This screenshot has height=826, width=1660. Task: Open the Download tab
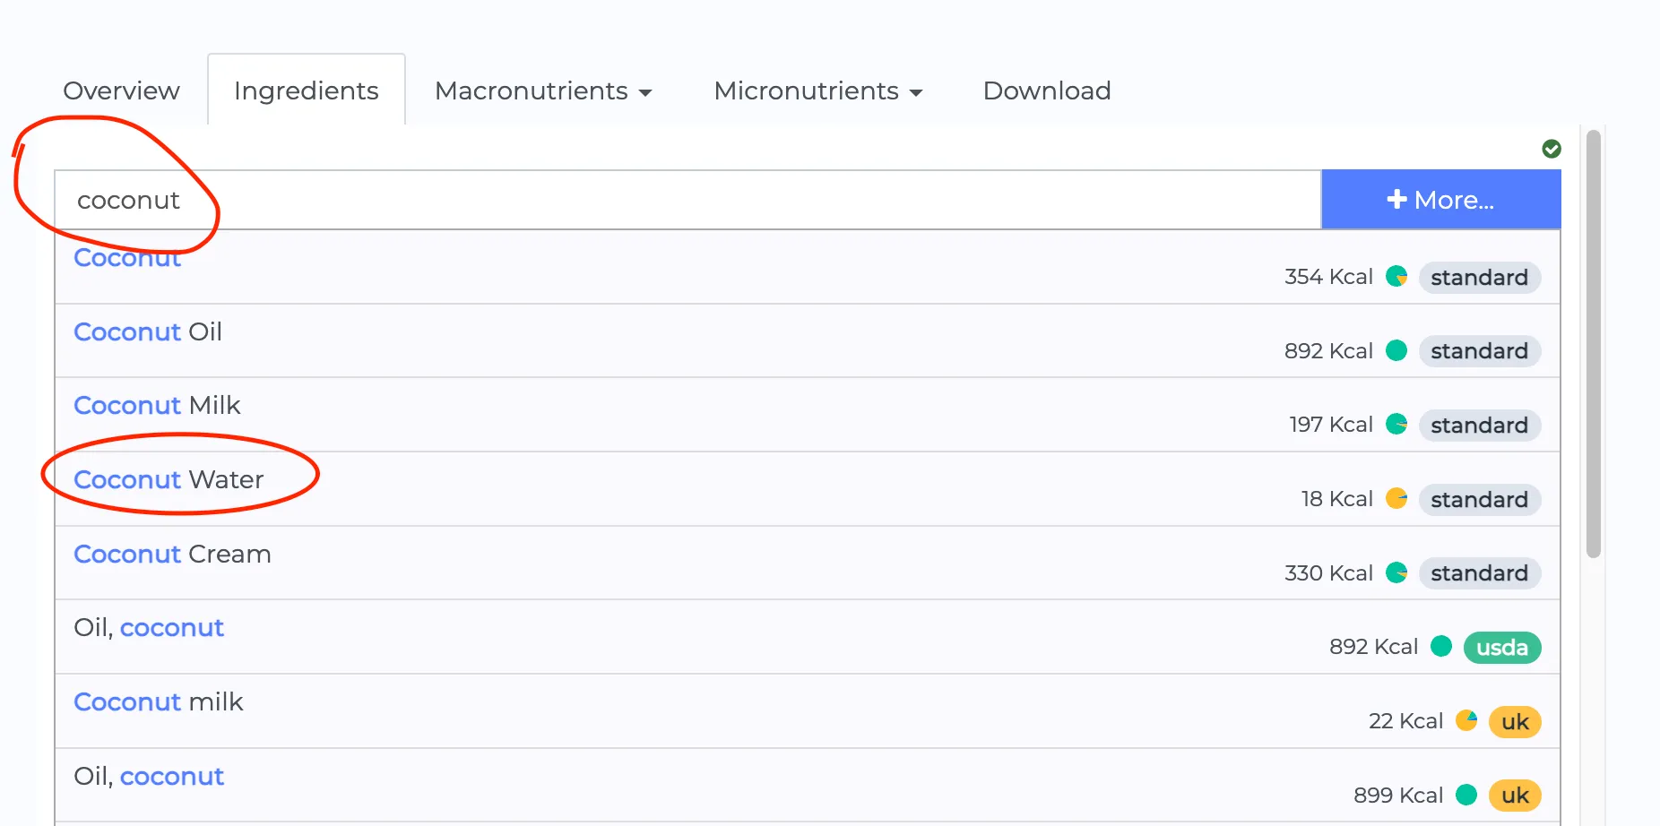click(x=1046, y=91)
